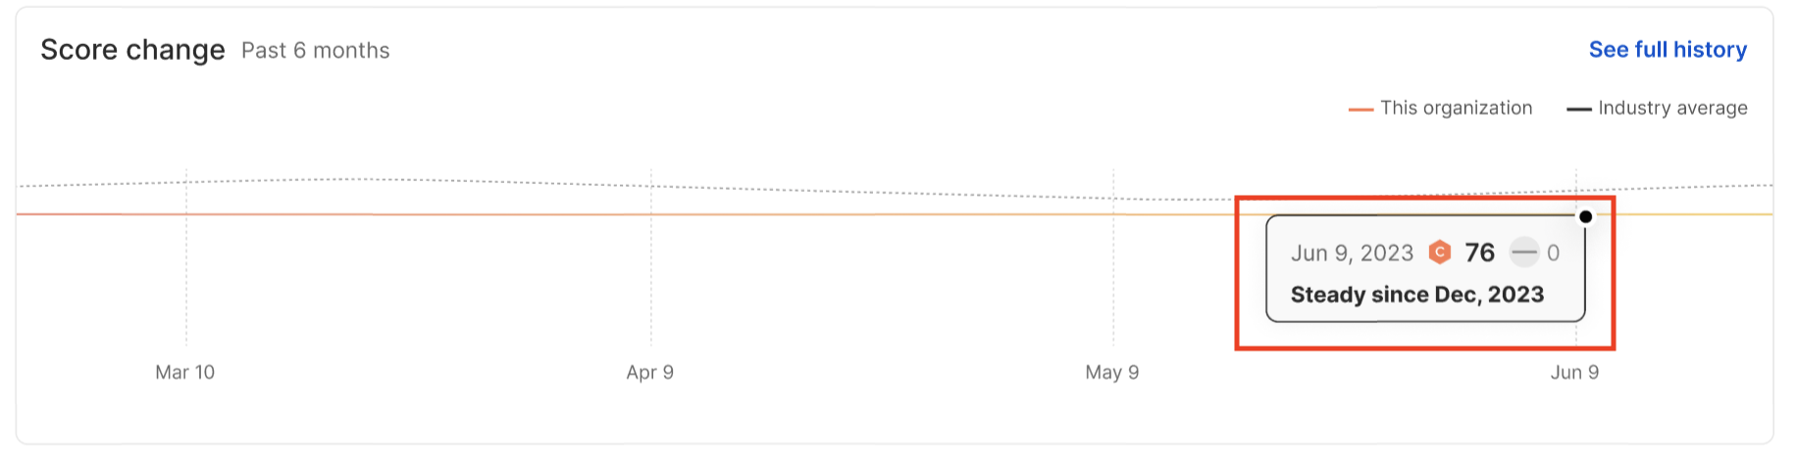The width and height of the screenshot is (1797, 466).
Task: Click the orange C grade hexagon icon
Action: (x=1439, y=253)
